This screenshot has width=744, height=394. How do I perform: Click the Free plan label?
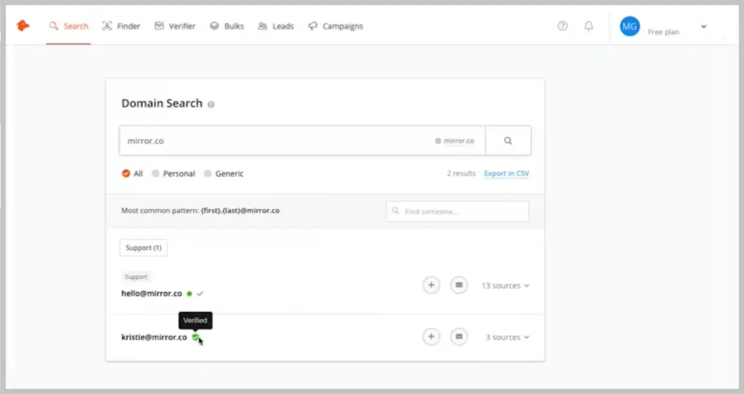[x=663, y=32]
